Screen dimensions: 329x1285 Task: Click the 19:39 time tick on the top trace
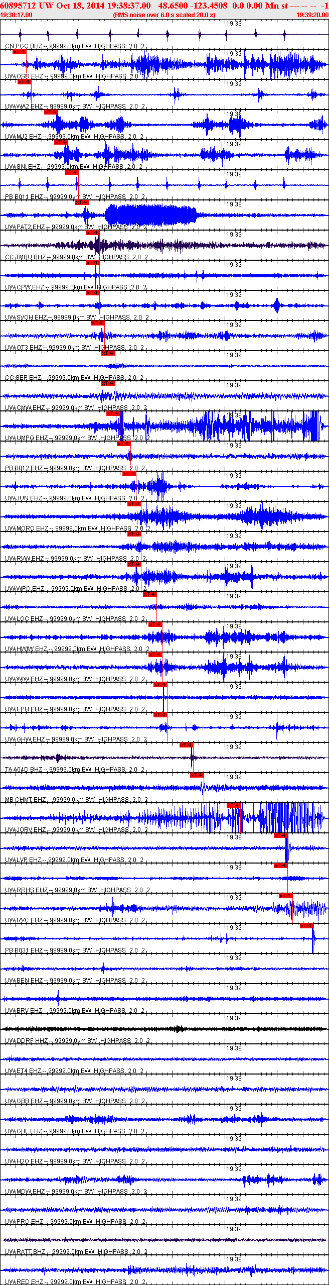tap(233, 24)
